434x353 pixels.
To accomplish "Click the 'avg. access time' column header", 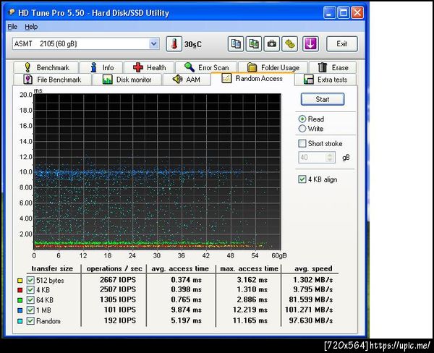I will coord(180,268).
